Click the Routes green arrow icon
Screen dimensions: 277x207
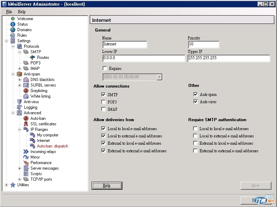click(33, 57)
